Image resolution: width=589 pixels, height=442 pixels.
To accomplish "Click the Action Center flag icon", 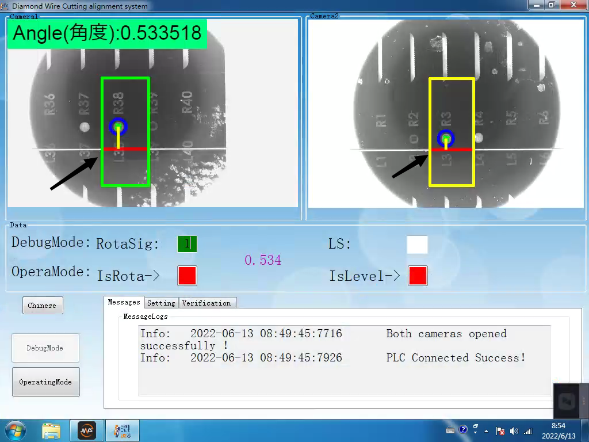I will 500,430.
